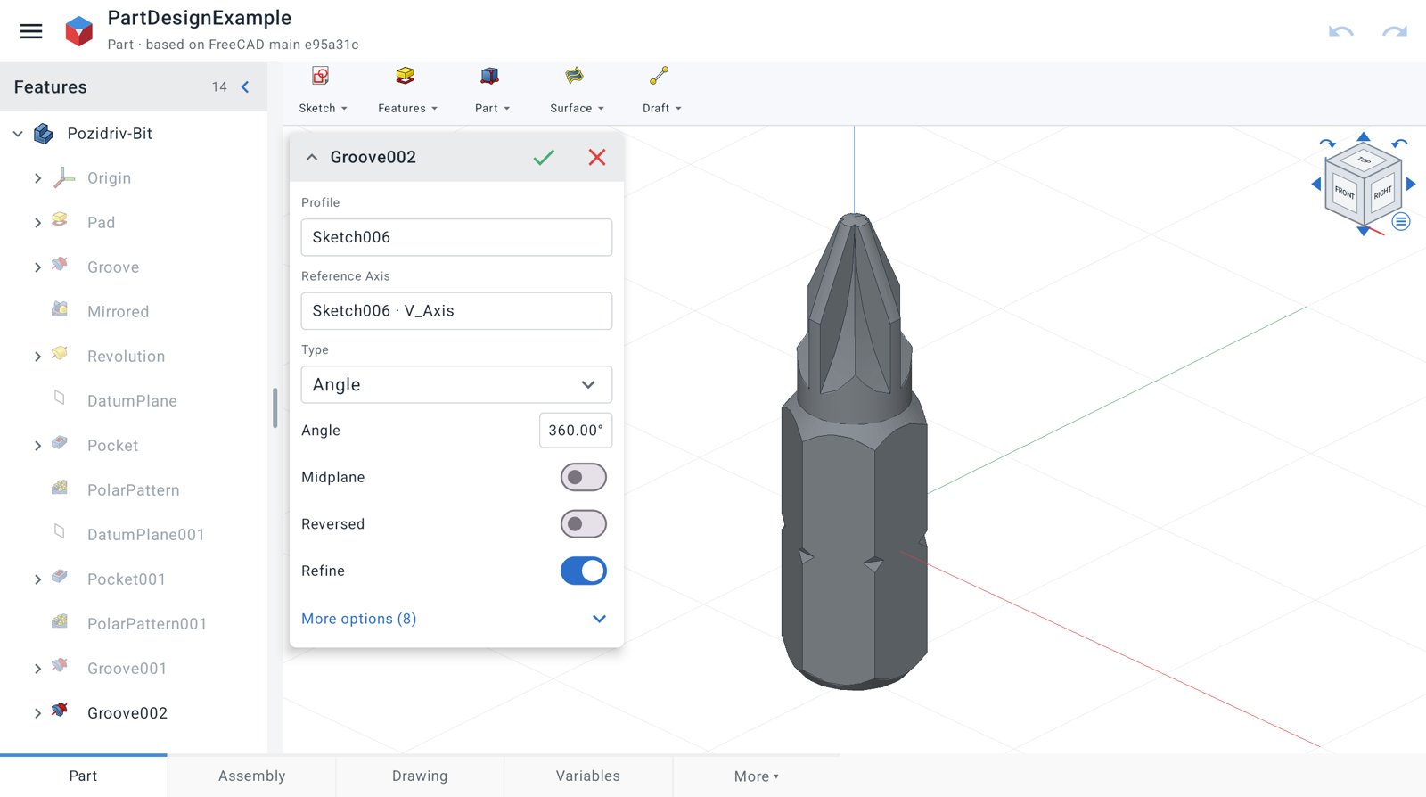Screen dimensions: 1426x797
Task: Open the Part toolbar menu
Action: click(492, 90)
